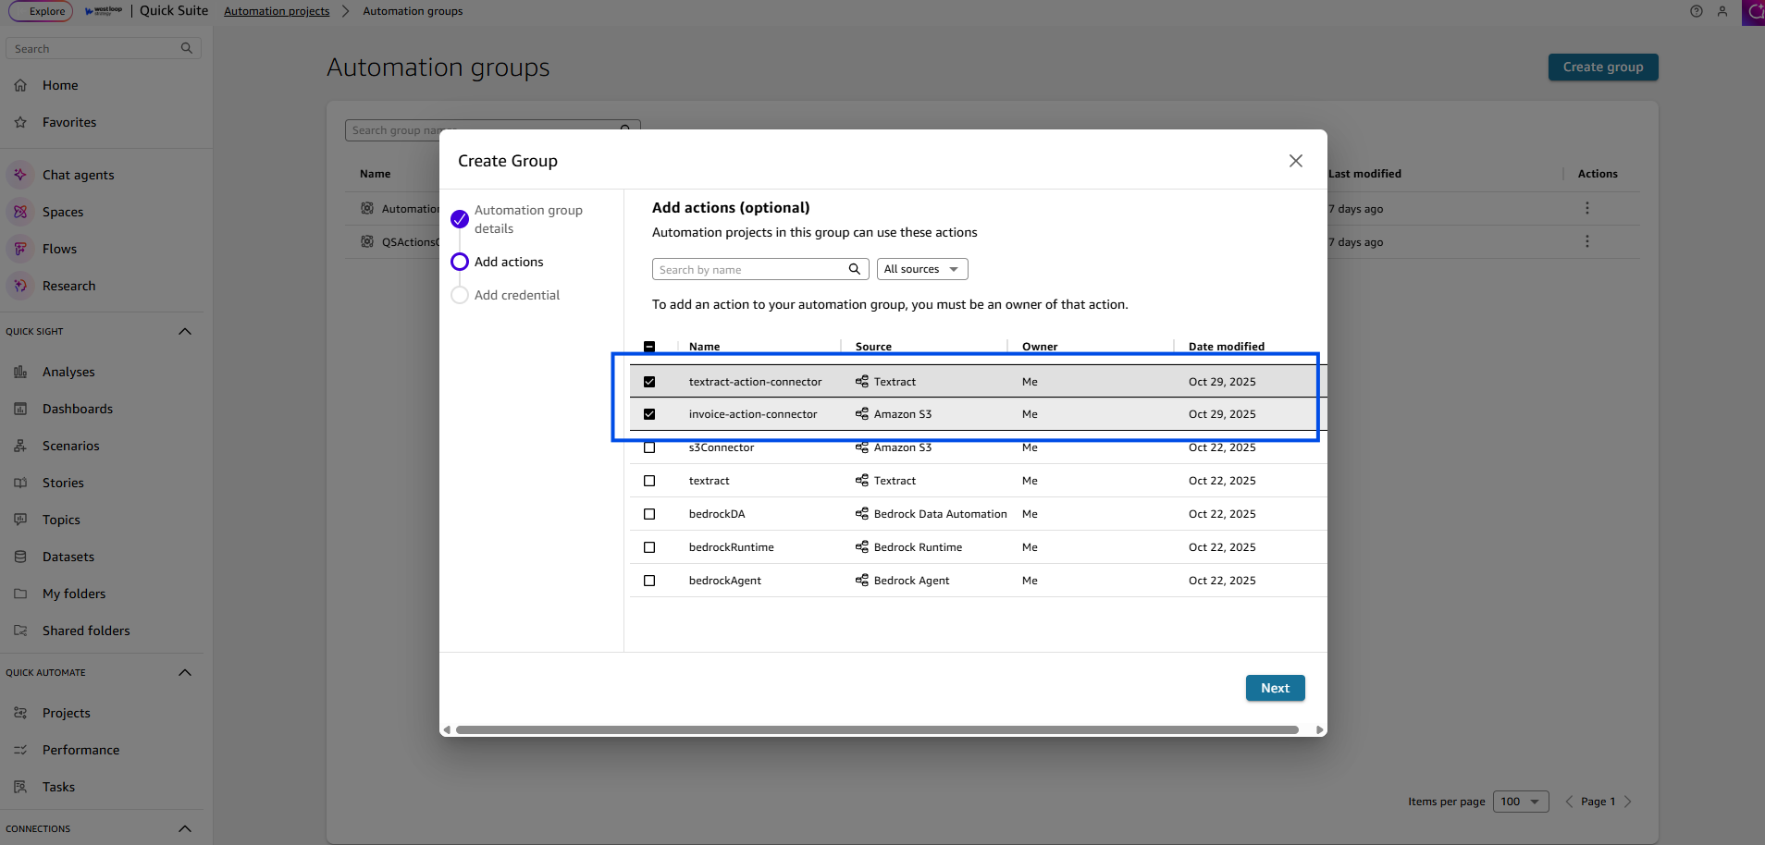Open Favorites star icon
The height and width of the screenshot is (845, 1765).
pyautogui.click(x=20, y=122)
